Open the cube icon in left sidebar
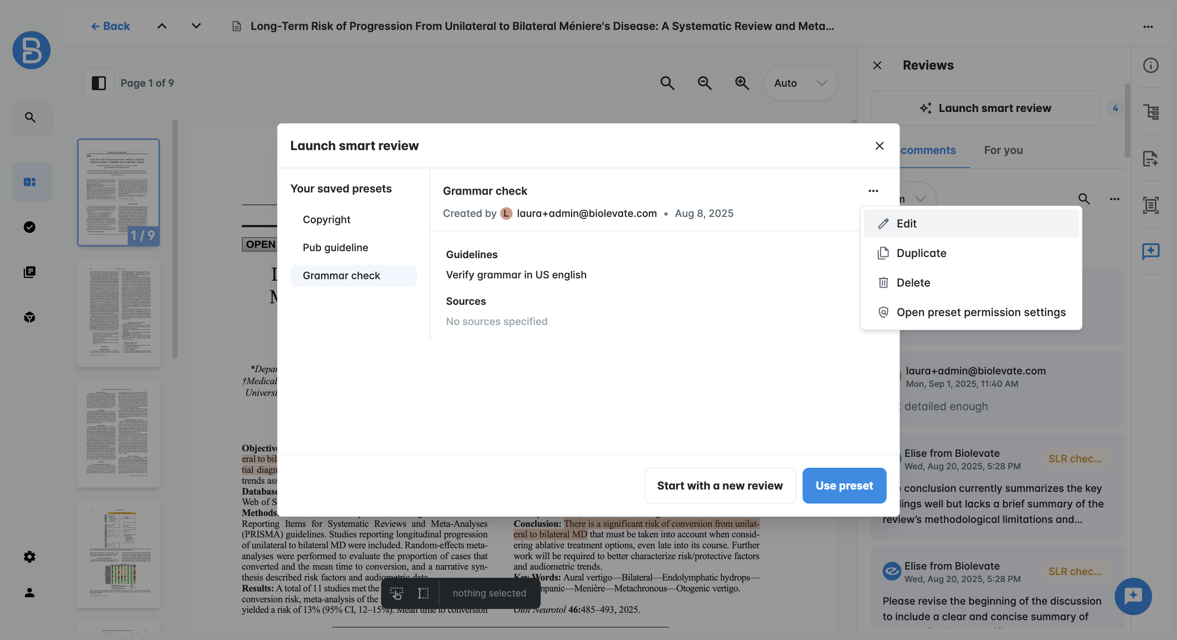The height and width of the screenshot is (640, 1177). click(x=30, y=317)
